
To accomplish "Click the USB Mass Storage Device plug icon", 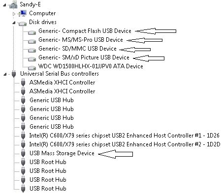I will tap(23, 153).
